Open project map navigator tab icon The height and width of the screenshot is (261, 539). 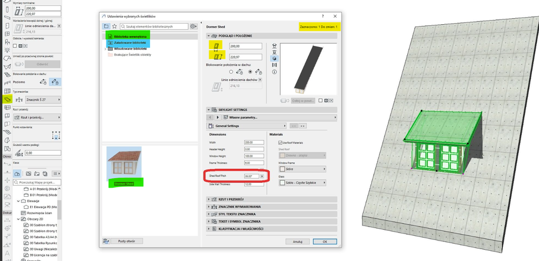17,174
